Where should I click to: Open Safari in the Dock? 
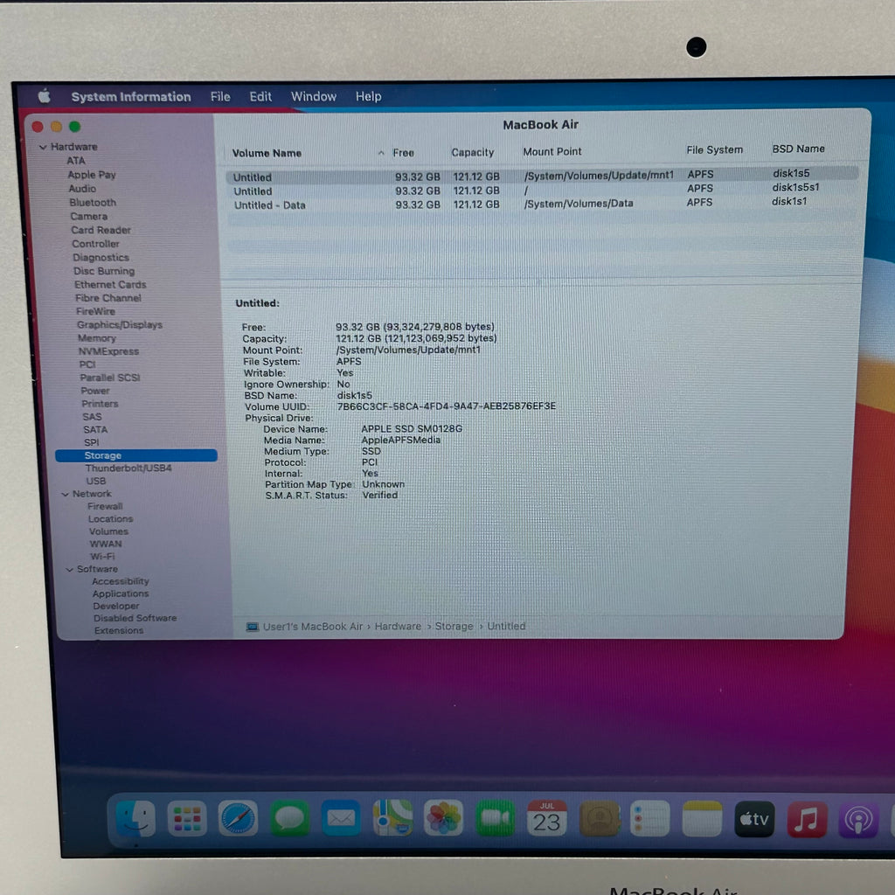[238, 818]
